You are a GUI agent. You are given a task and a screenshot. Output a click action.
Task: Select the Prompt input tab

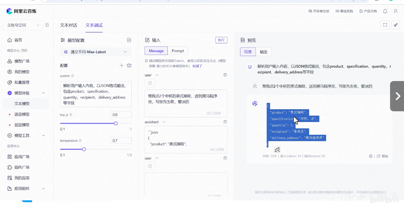click(x=178, y=51)
